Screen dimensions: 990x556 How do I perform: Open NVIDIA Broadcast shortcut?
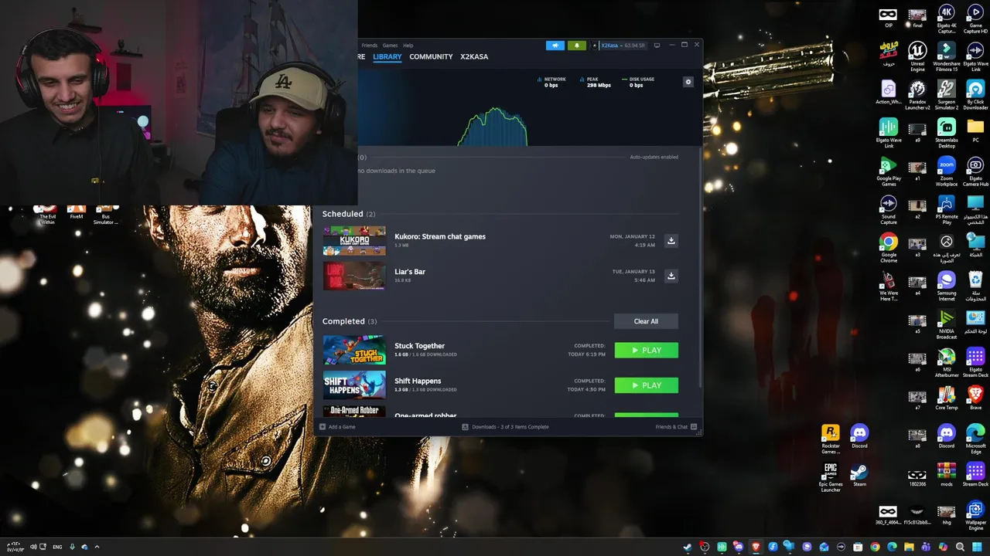point(947,324)
